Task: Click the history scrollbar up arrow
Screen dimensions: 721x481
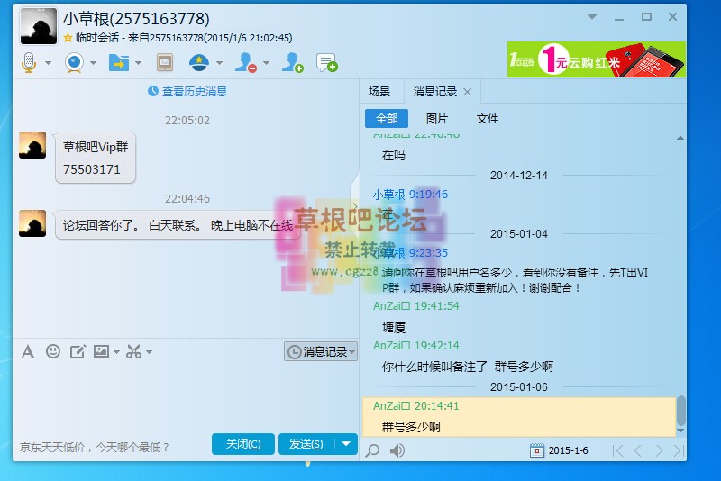Action: pos(680,138)
